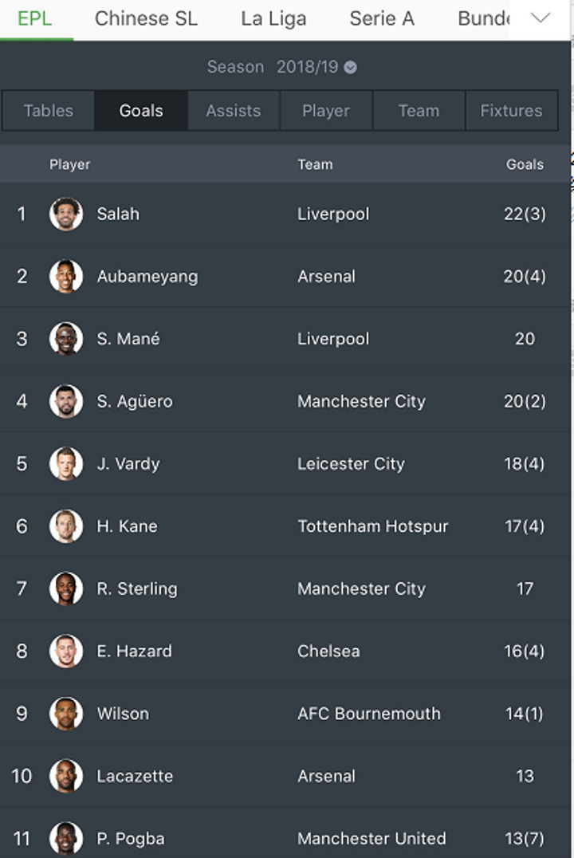Open the Serie A league tab
The height and width of the screenshot is (858, 574).
pyautogui.click(x=382, y=19)
